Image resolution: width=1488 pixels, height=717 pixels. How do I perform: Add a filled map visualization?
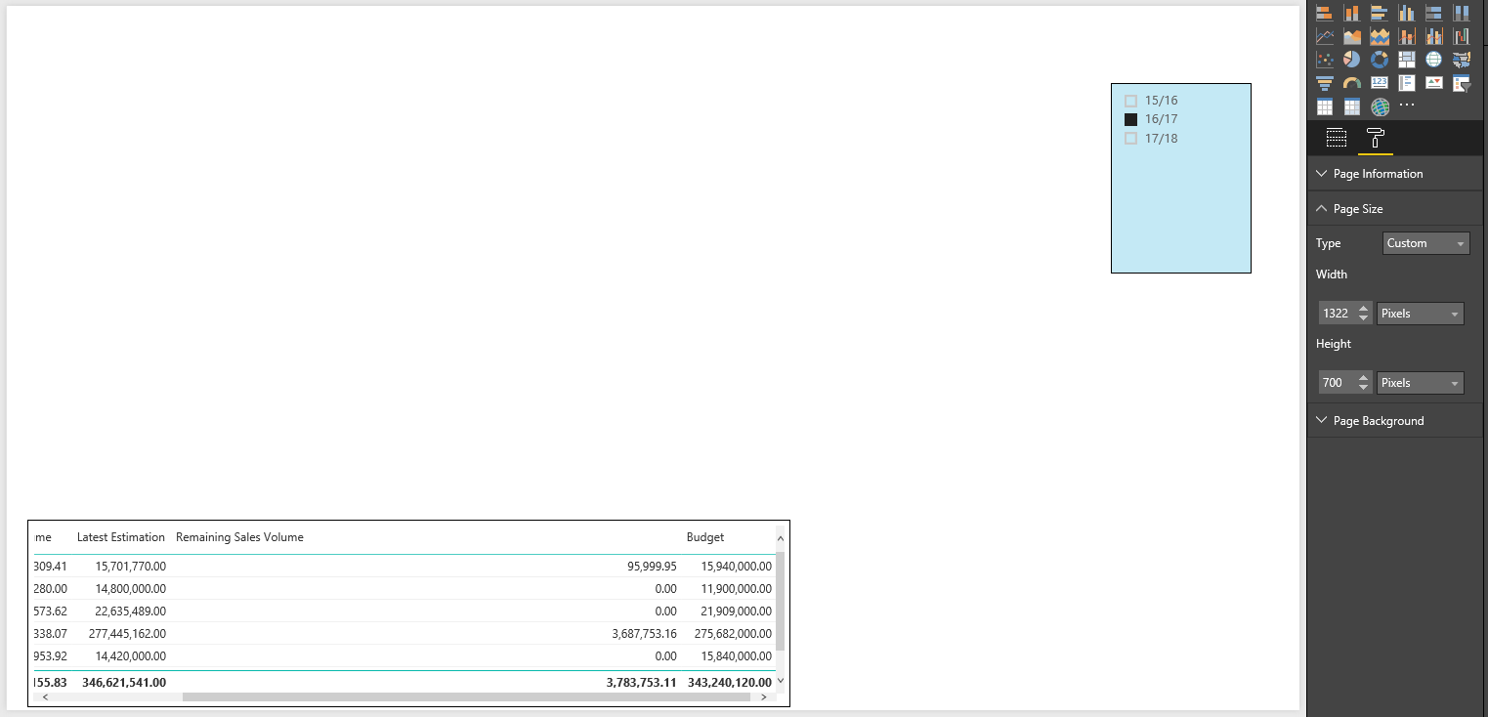[x=1462, y=60]
